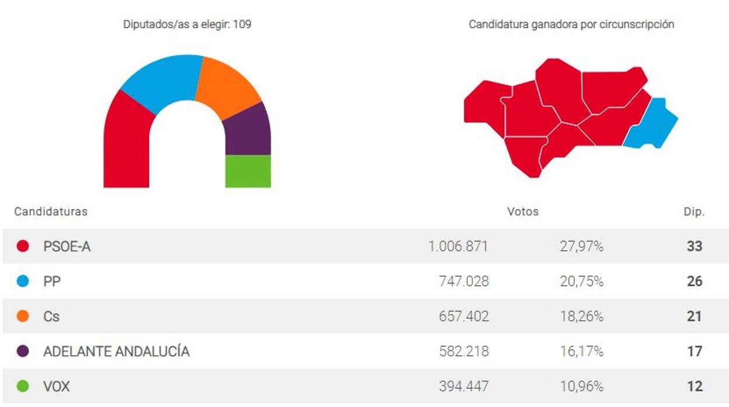Open the ADELANTE ANDALUCÍA candidature name
The width and height of the screenshot is (729, 407).
point(116,352)
